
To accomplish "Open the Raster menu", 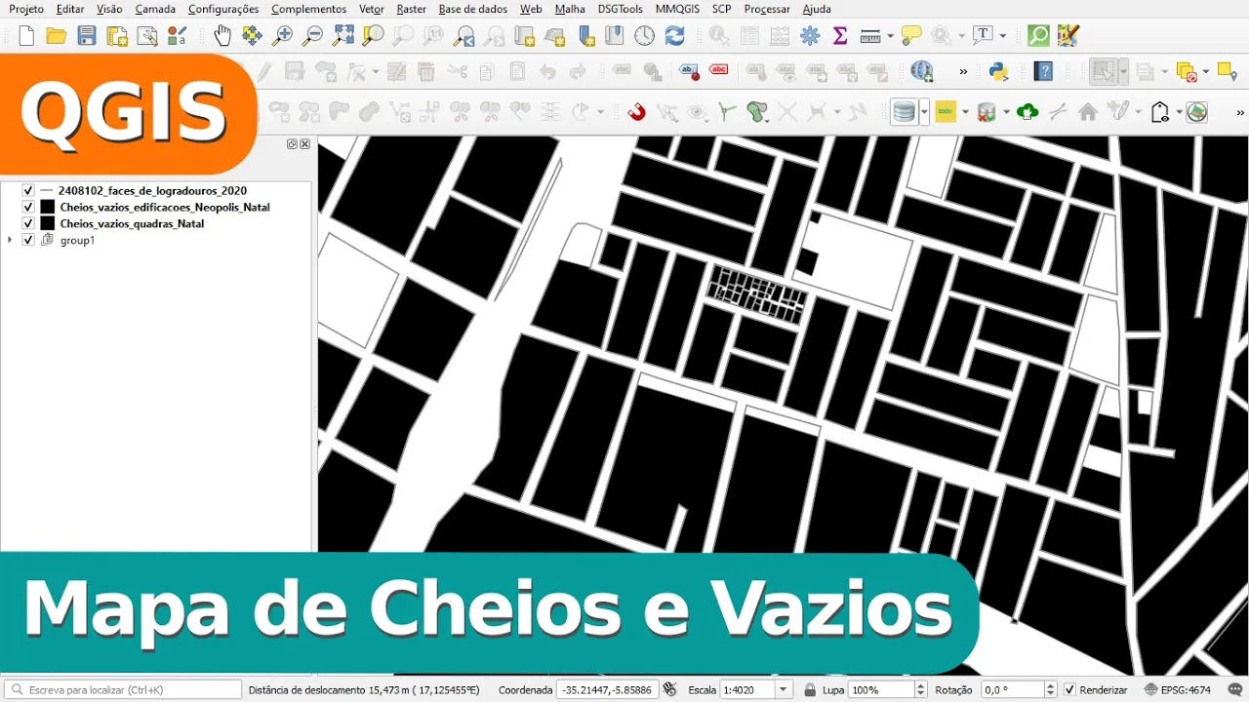I will (x=411, y=9).
